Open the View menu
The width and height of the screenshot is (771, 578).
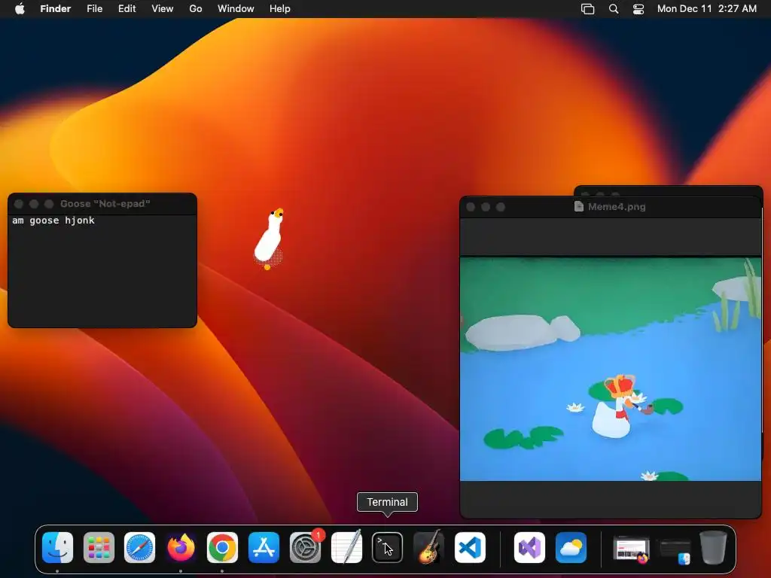(x=163, y=9)
